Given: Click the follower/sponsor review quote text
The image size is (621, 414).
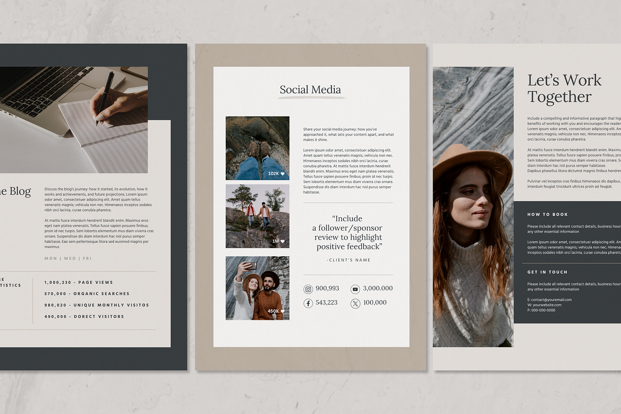Looking at the screenshot, I should 348,233.
